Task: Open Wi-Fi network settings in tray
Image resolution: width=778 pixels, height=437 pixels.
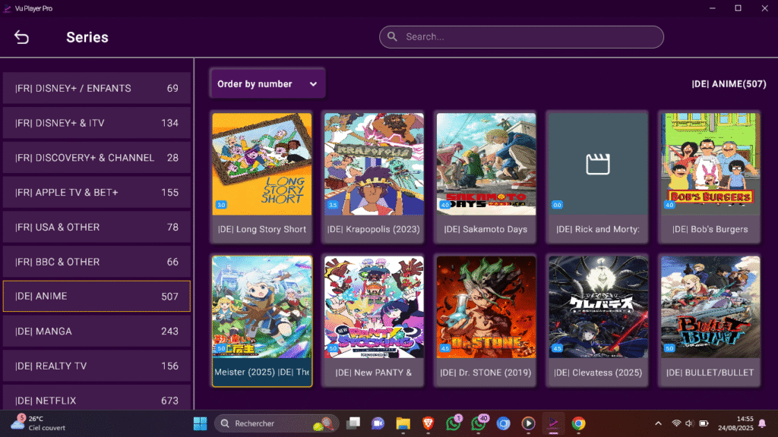Action: [x=675, y=423]
